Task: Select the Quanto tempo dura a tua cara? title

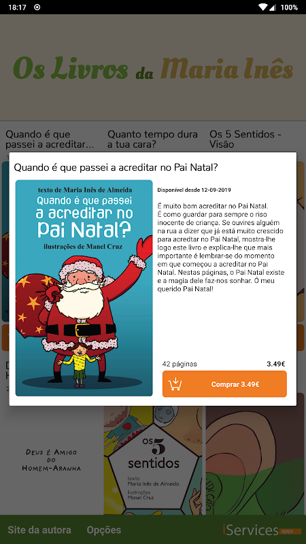Action: [x=152, y=139]
